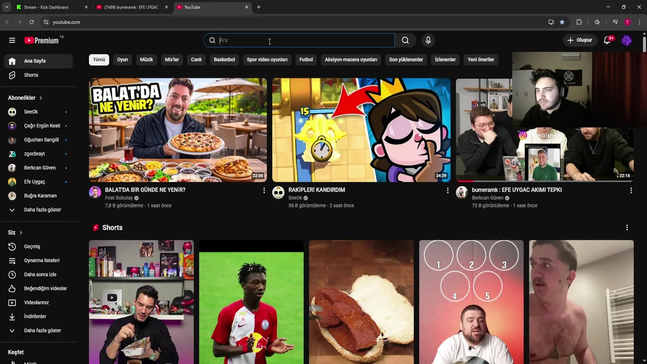
Task: Open Shorts shelf more options menu
Action: tap(627, 228)
